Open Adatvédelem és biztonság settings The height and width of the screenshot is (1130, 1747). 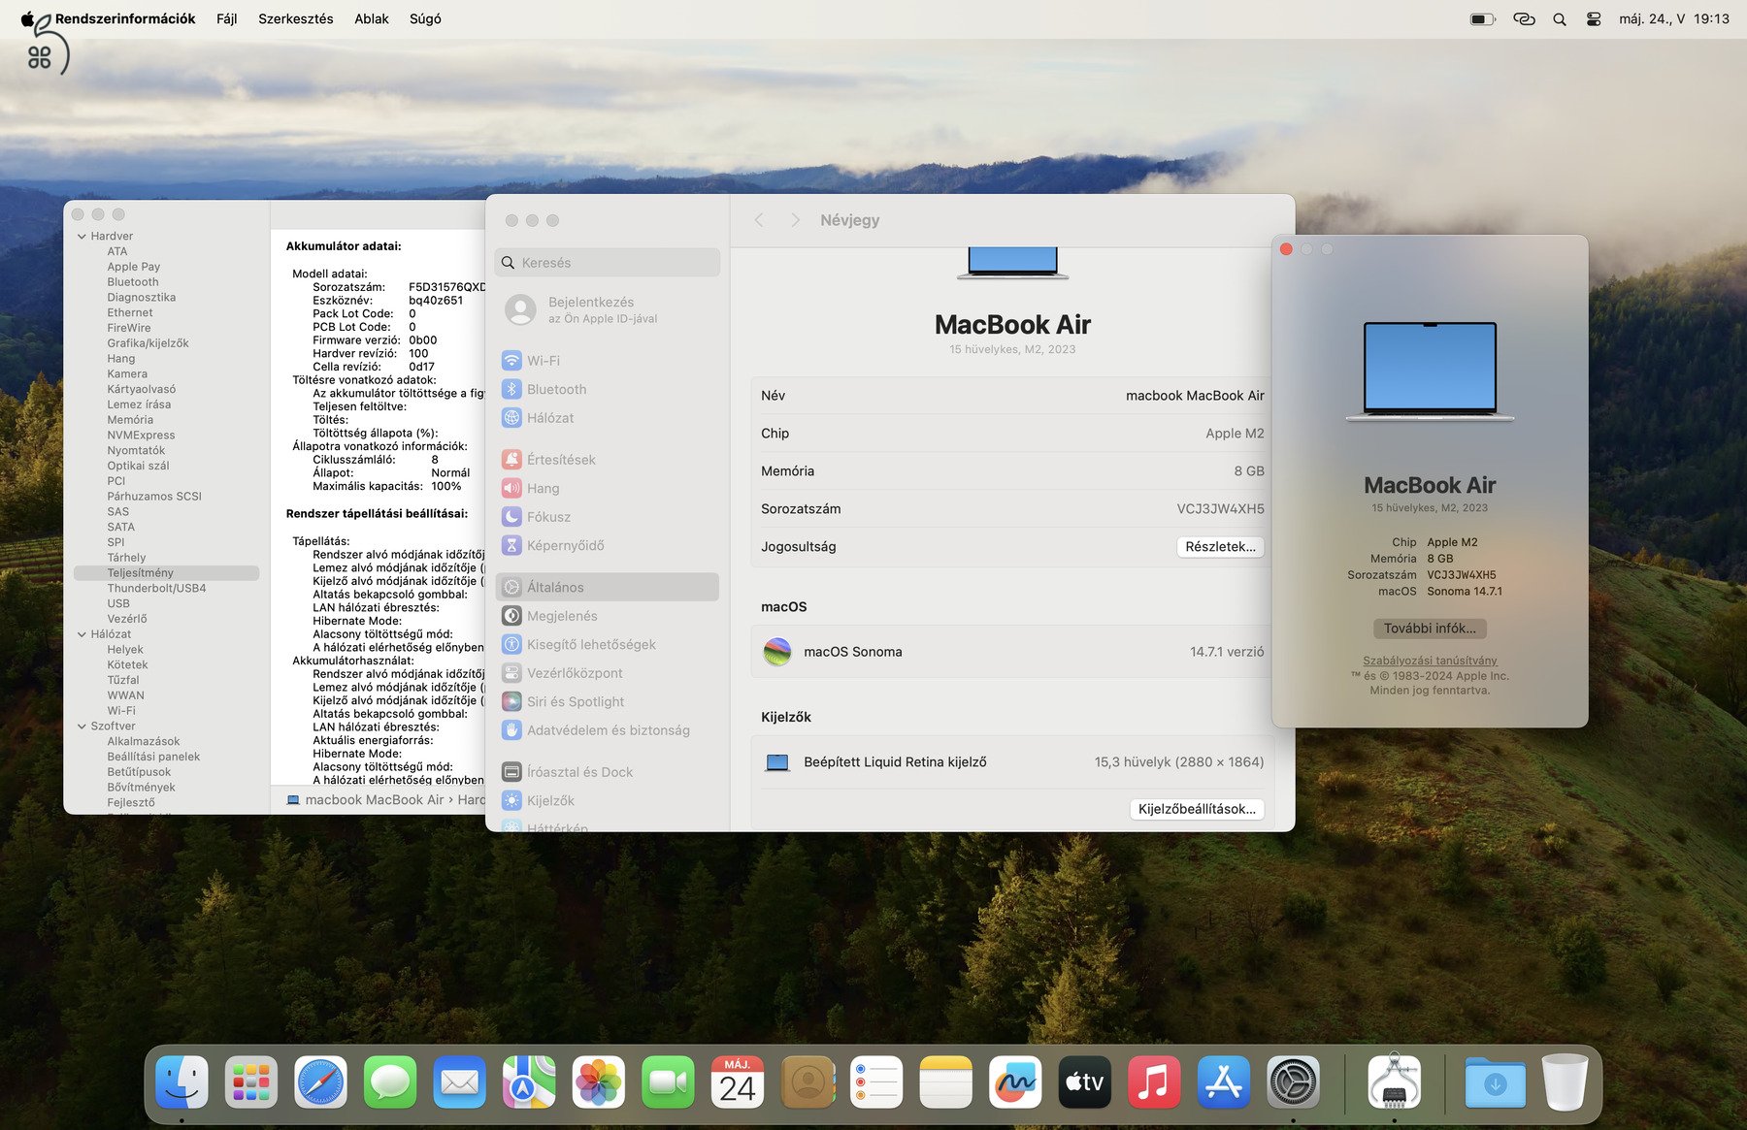coord(608,730)
